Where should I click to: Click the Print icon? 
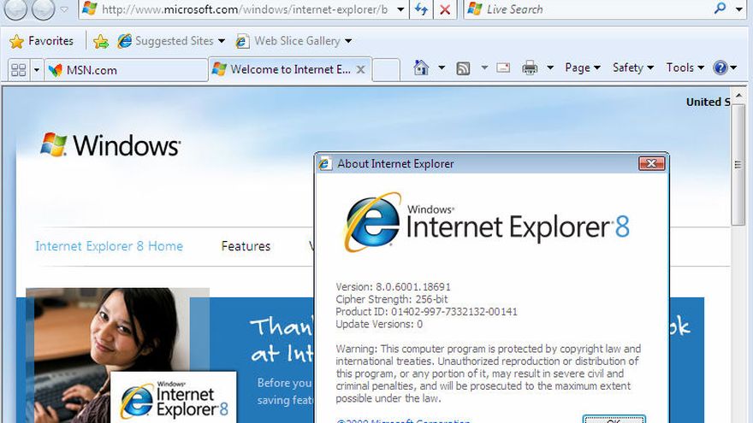pyautogui.click(x=530, y=68)
